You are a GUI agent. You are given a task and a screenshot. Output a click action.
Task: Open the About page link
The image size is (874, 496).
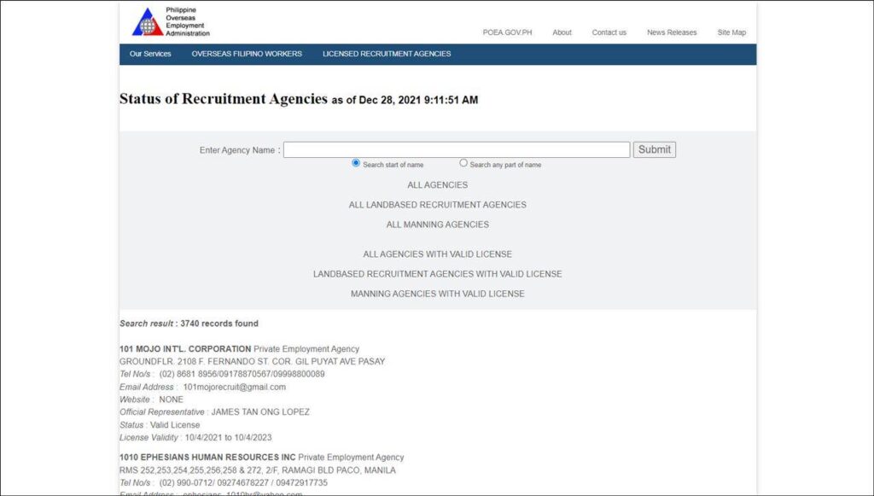pyautogui.click(x=562, y=32)
